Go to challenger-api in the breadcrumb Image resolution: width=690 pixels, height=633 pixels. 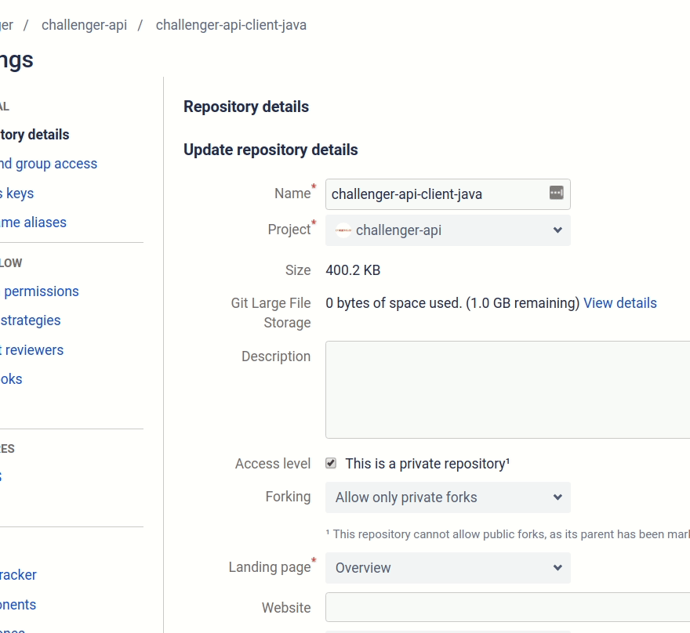click(x=84, y=25)
